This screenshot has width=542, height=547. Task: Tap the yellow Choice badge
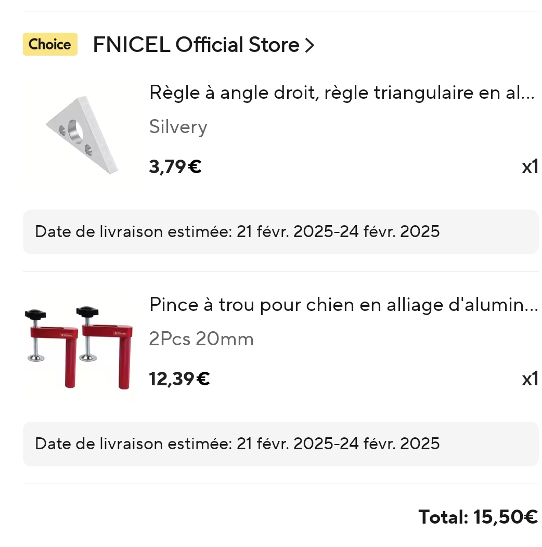click(50, 44)
